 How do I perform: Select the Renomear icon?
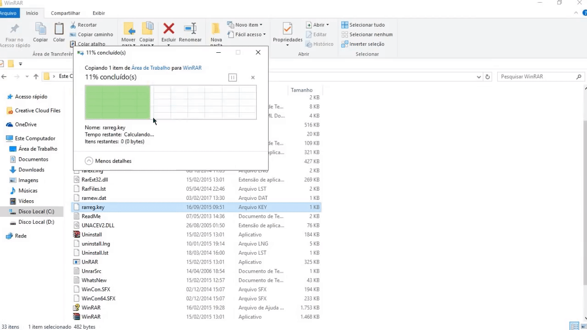190,29
